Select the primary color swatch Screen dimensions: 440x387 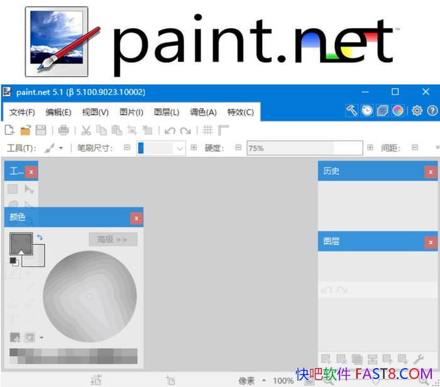21,244
